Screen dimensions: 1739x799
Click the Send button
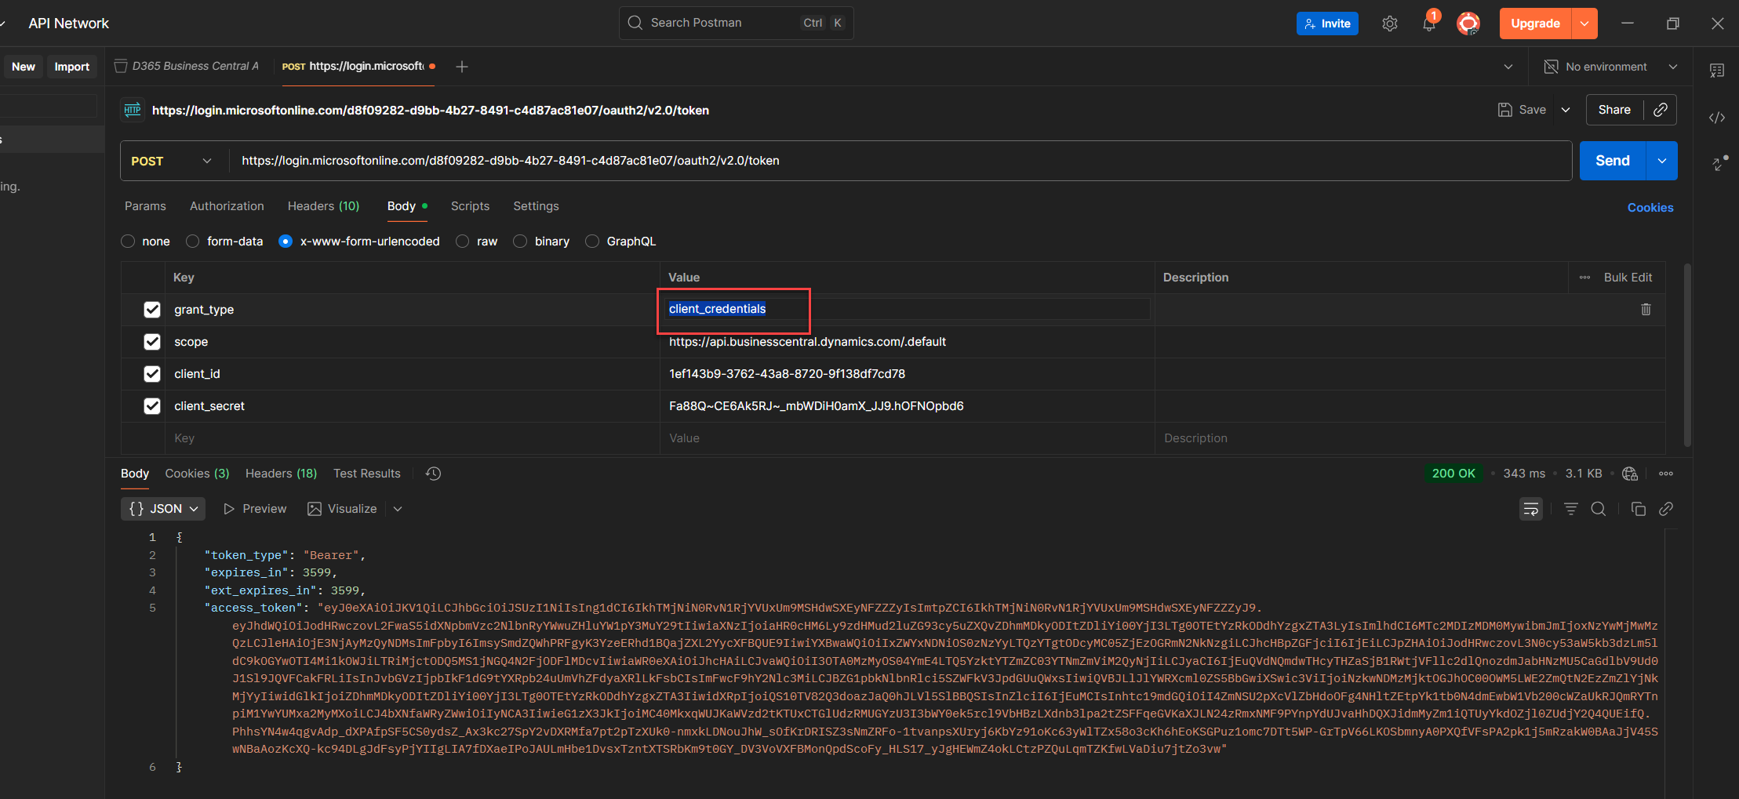[x=1613, y=161]
